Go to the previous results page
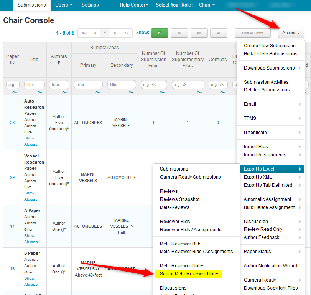The image size is (311, 295). [x=95, y=33]
